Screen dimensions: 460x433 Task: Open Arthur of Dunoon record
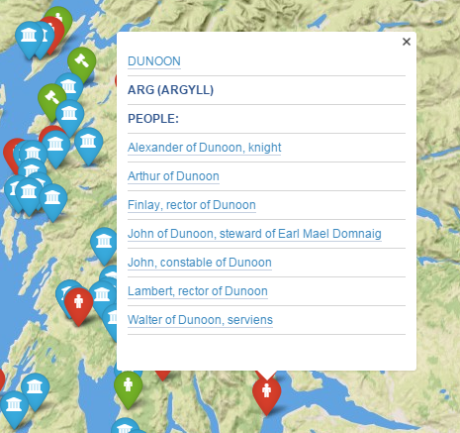coord(173,176)
